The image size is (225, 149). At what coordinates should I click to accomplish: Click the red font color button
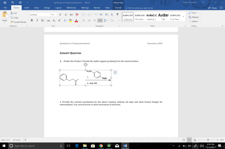click(76, 20)
